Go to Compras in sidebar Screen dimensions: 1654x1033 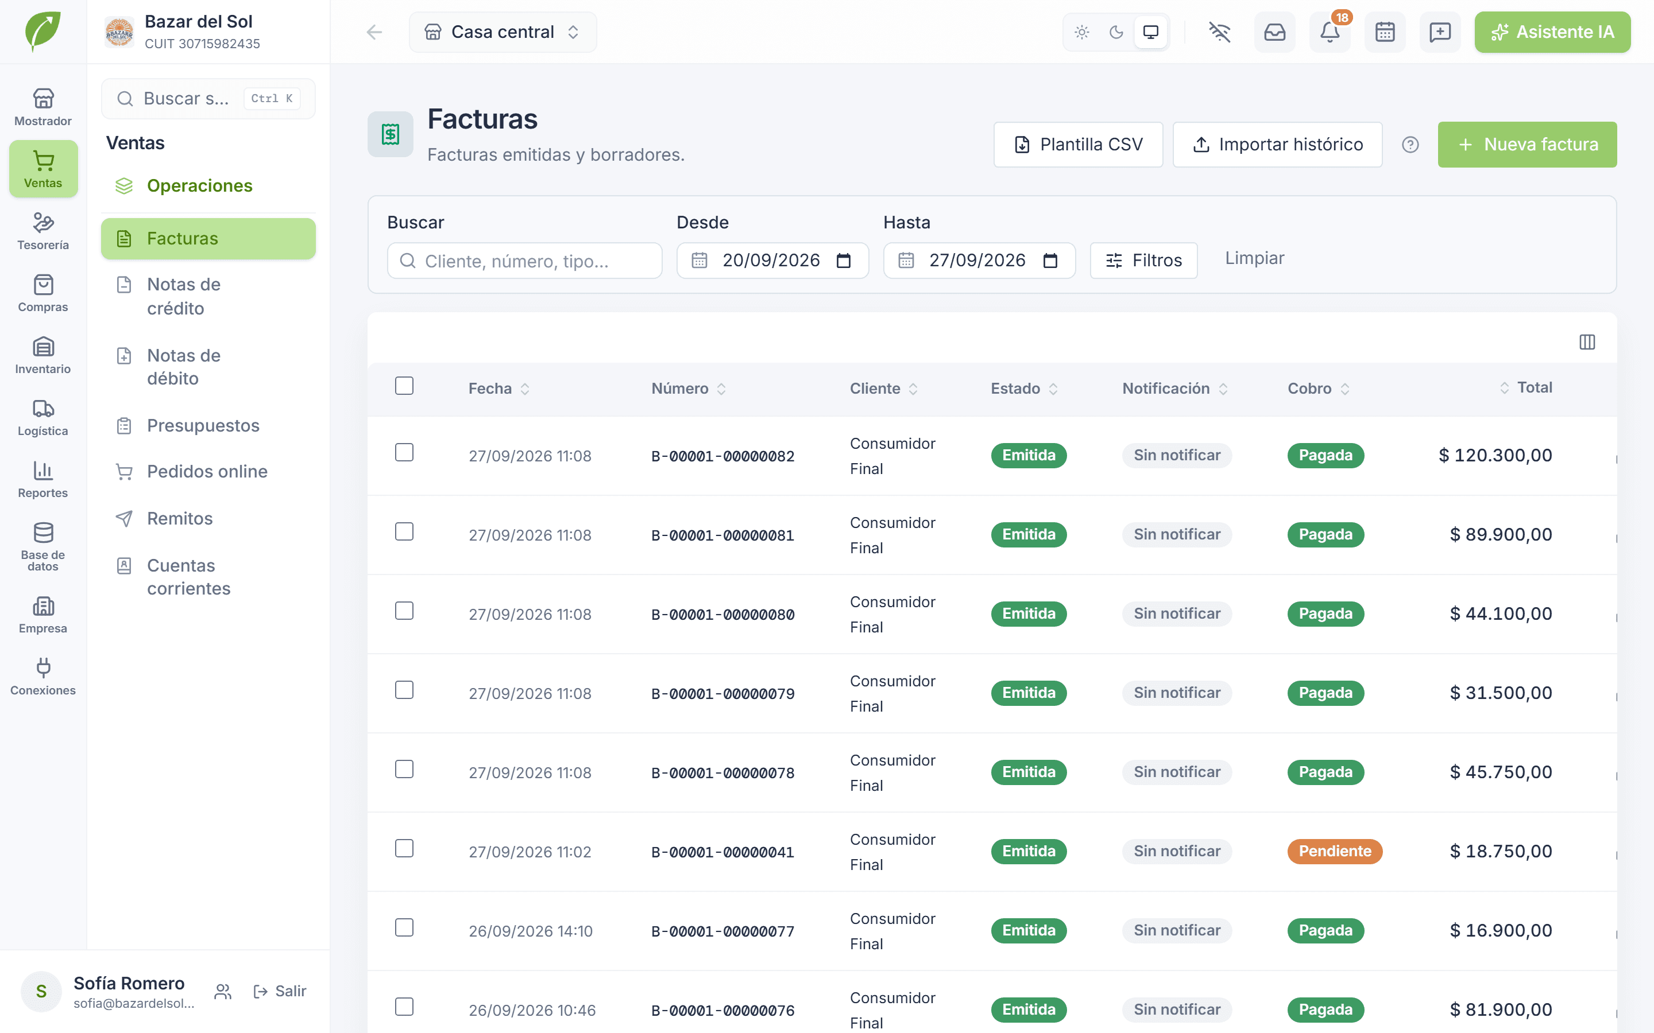[x=43, y=293]
